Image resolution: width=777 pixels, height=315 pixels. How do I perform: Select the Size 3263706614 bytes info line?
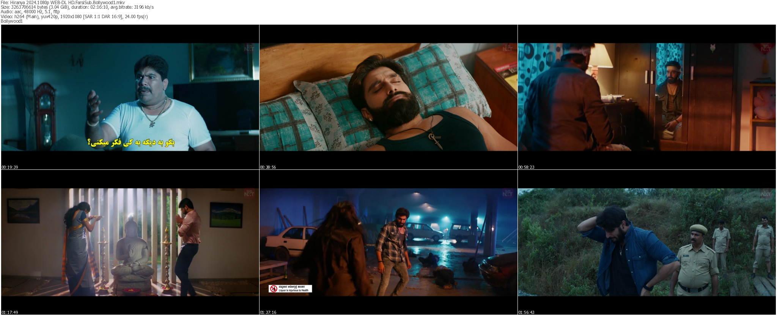pos(77,7)
